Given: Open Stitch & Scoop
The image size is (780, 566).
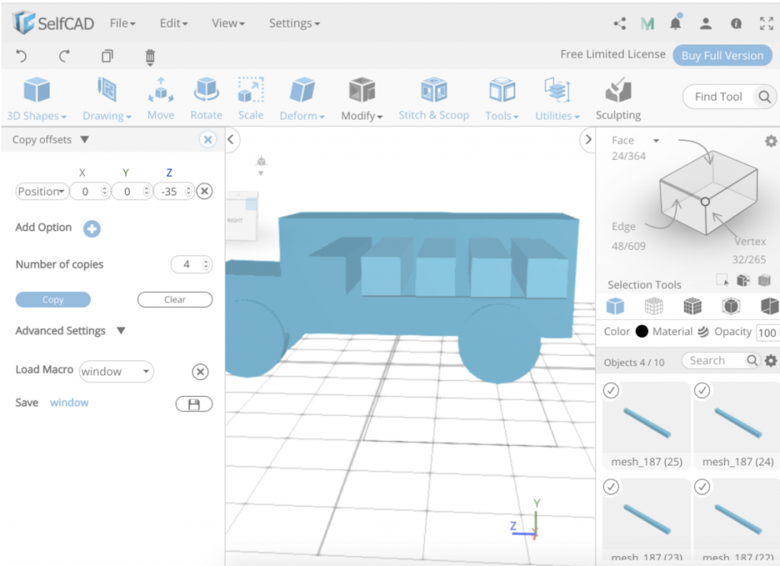Looking at the screenshot, I should (433, 97).
